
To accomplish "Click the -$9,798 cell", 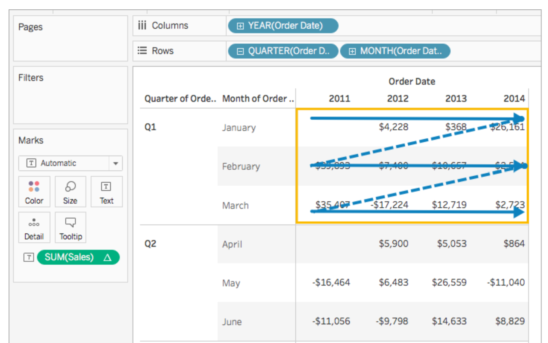I will (x=392, y=321).
